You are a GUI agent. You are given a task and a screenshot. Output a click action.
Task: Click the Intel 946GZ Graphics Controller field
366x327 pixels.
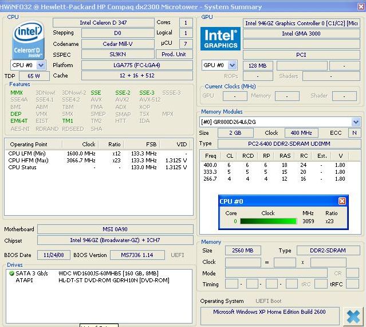(x=301, y=24)
